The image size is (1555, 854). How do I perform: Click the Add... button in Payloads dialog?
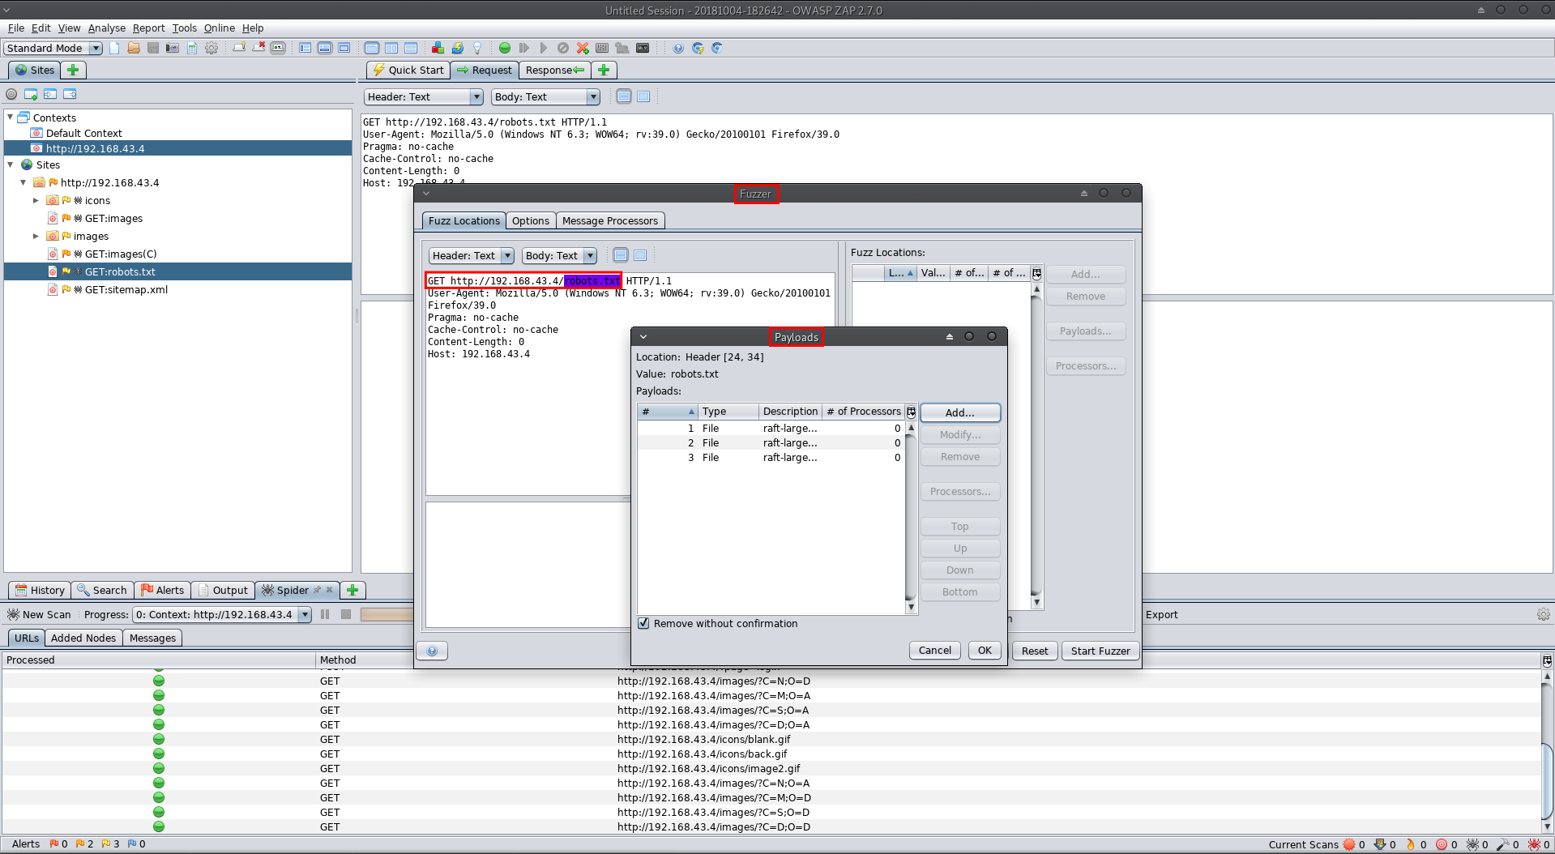tap(960, 412)
